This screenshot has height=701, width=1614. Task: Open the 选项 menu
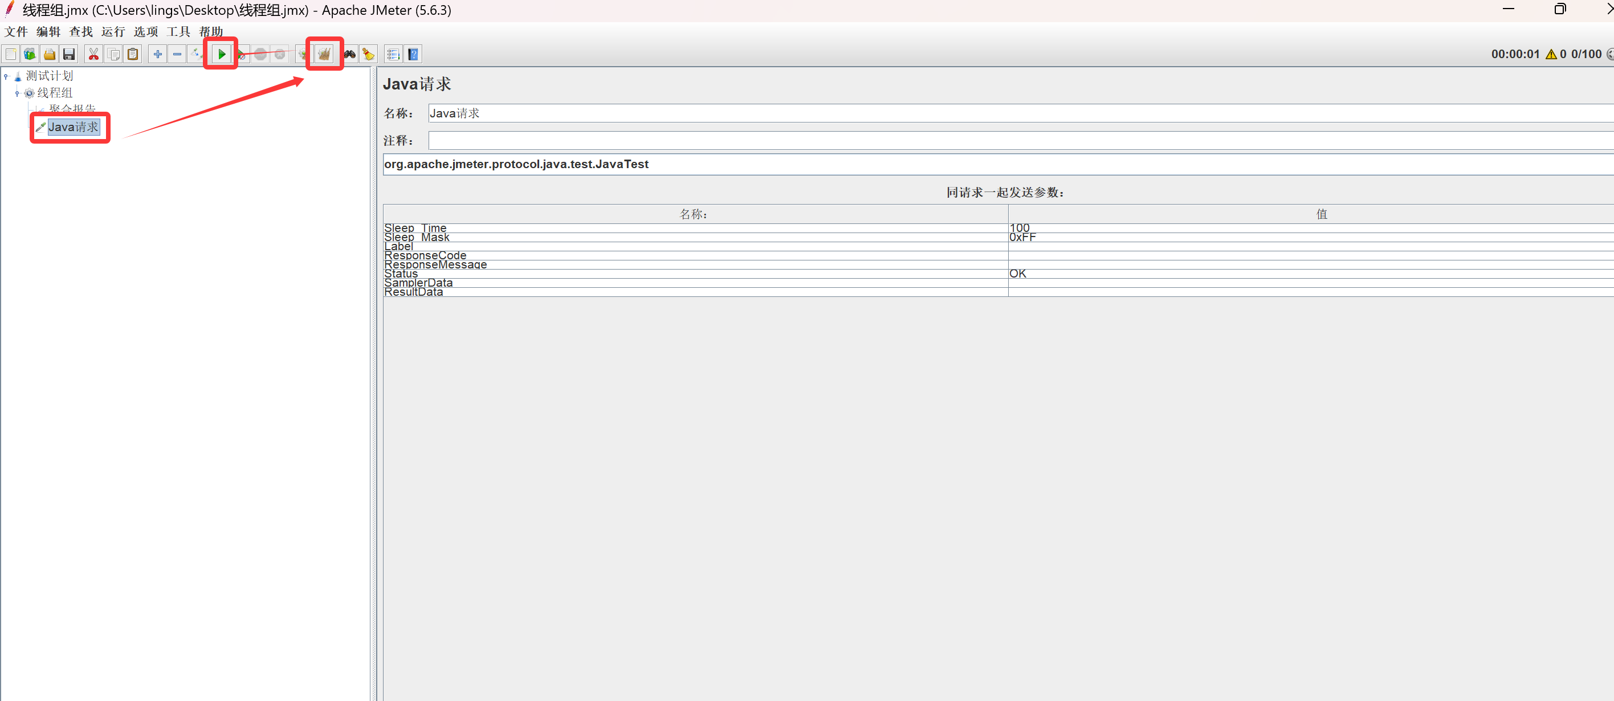(x=145, y=31)
